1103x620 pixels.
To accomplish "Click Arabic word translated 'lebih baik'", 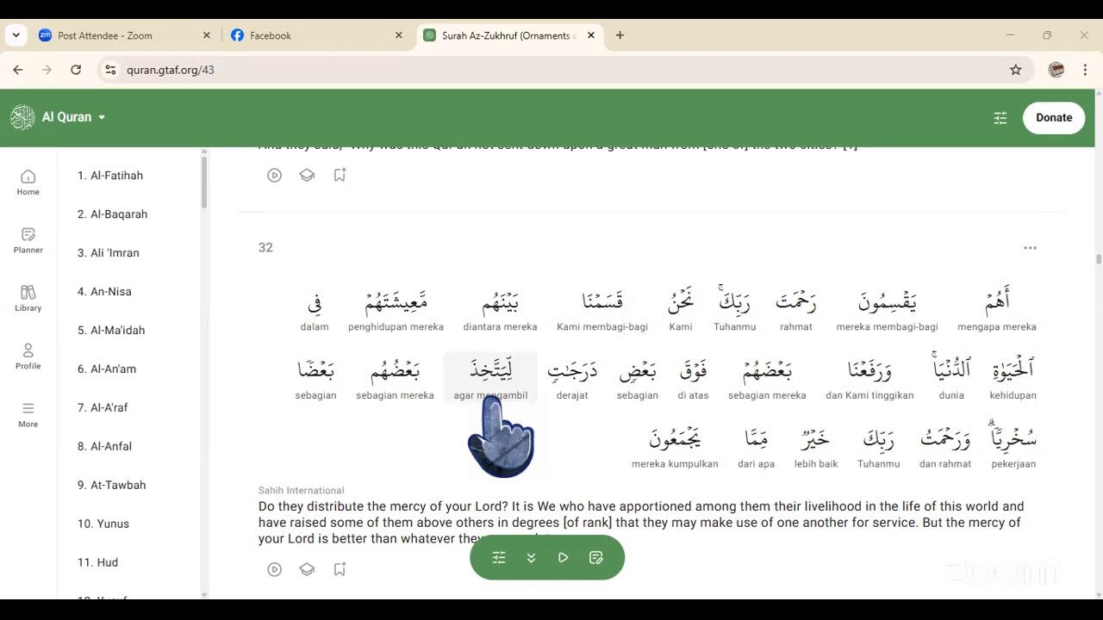I will (x=816, y=437).
